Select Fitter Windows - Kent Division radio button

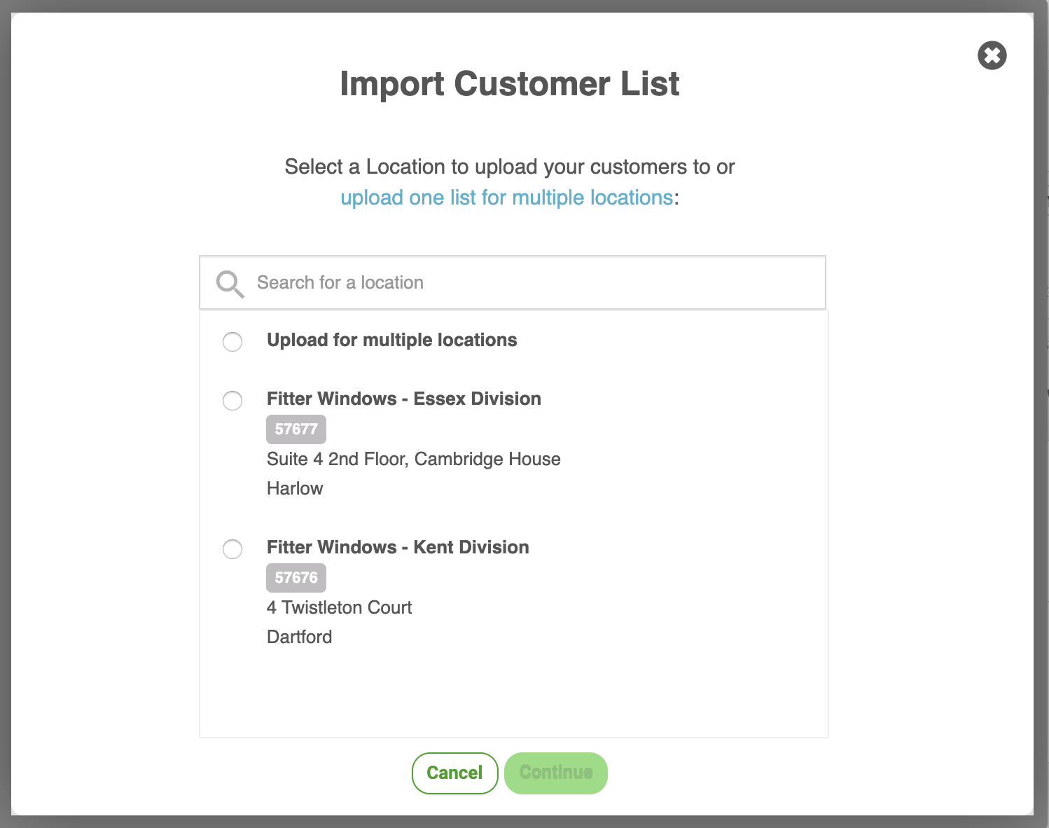coord(232,548)
